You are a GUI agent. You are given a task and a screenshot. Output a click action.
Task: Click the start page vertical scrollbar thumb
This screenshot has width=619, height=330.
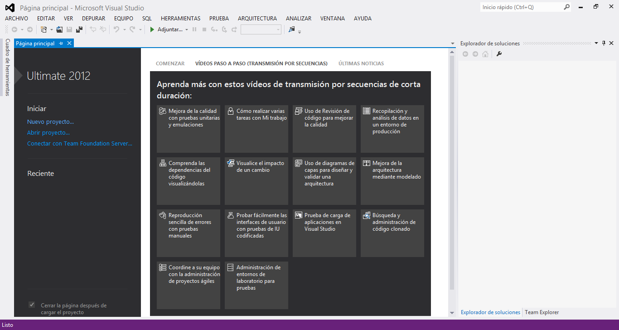click(452, 173)
